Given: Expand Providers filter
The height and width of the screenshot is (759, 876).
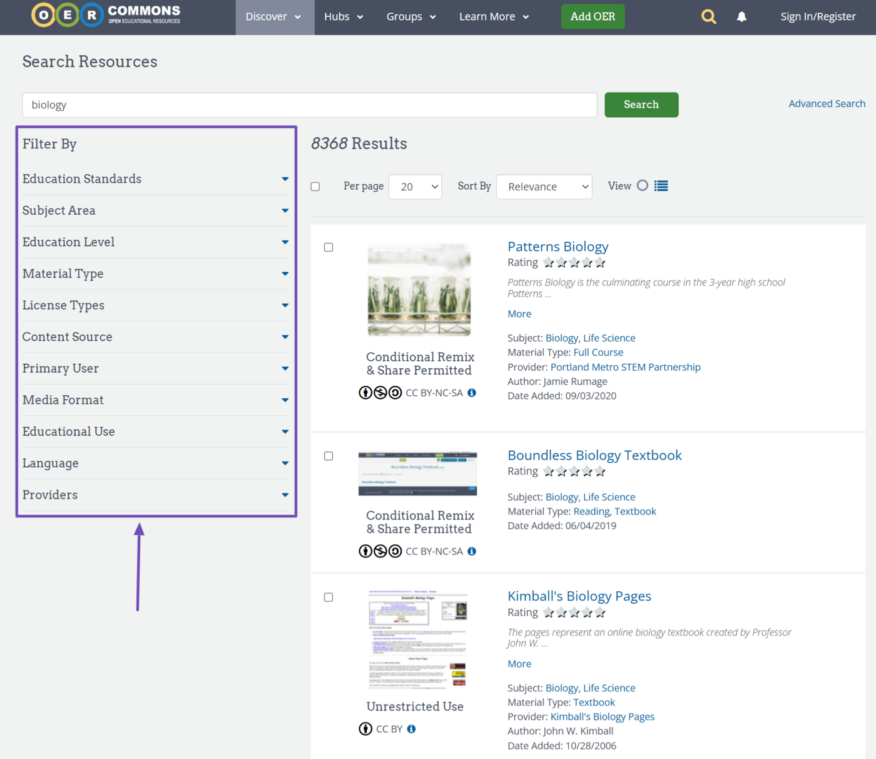Looking at the screenshot, I should coord(156,495).
